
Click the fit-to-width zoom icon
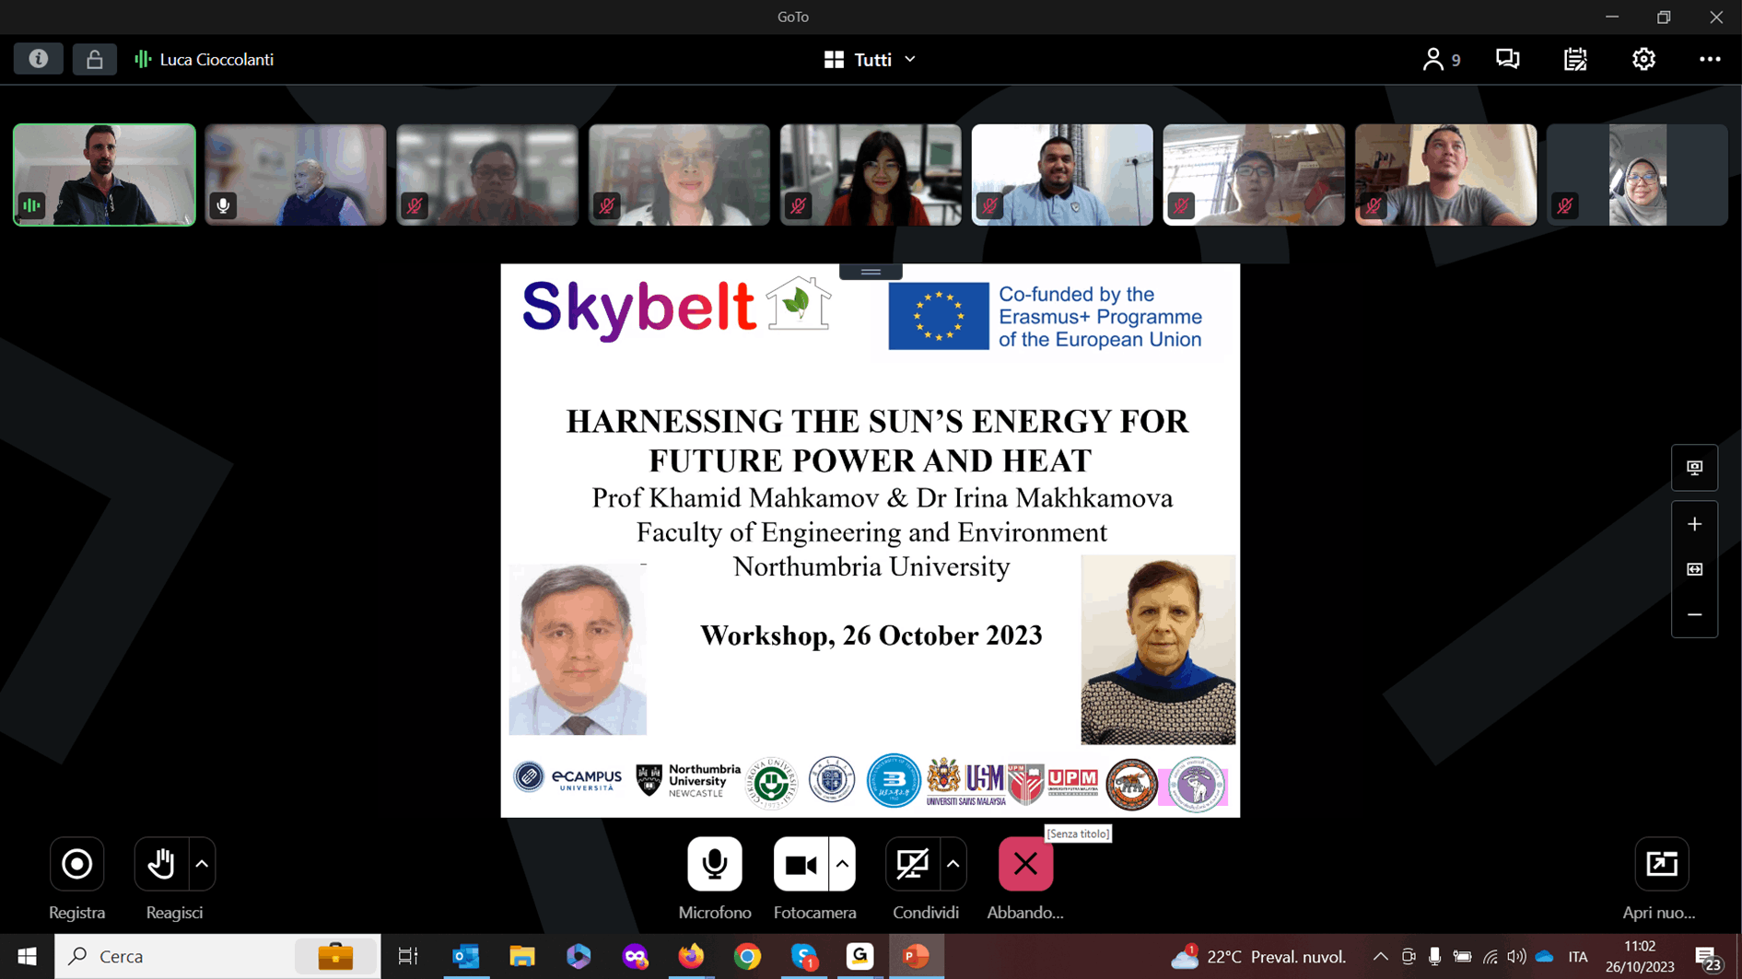(1694, 569)
